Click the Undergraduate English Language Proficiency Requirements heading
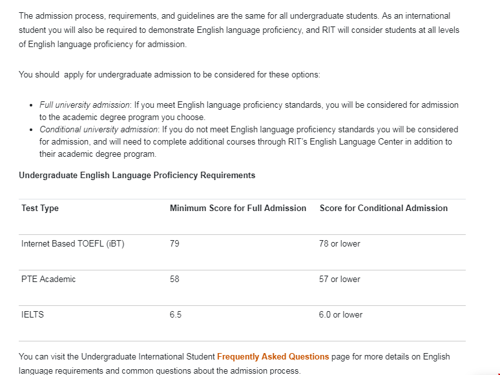Viewport: 500px width, 375px height. 137,175
